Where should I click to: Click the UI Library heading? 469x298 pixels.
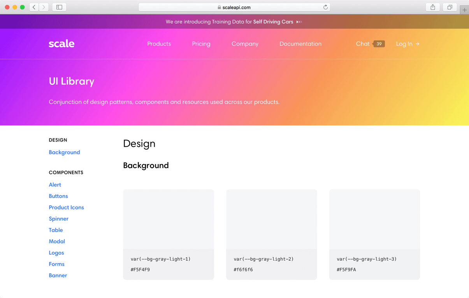tap(72, 81)
